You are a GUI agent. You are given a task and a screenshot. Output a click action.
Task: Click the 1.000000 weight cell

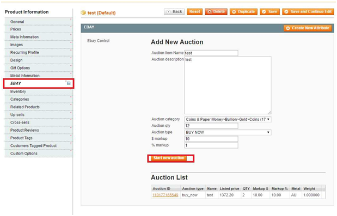[311, 195]
